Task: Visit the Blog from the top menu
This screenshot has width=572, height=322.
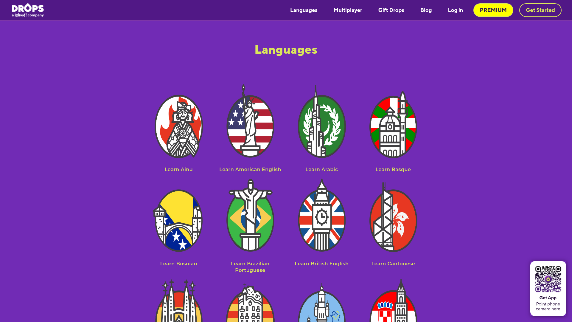Action: click(426, 10)
